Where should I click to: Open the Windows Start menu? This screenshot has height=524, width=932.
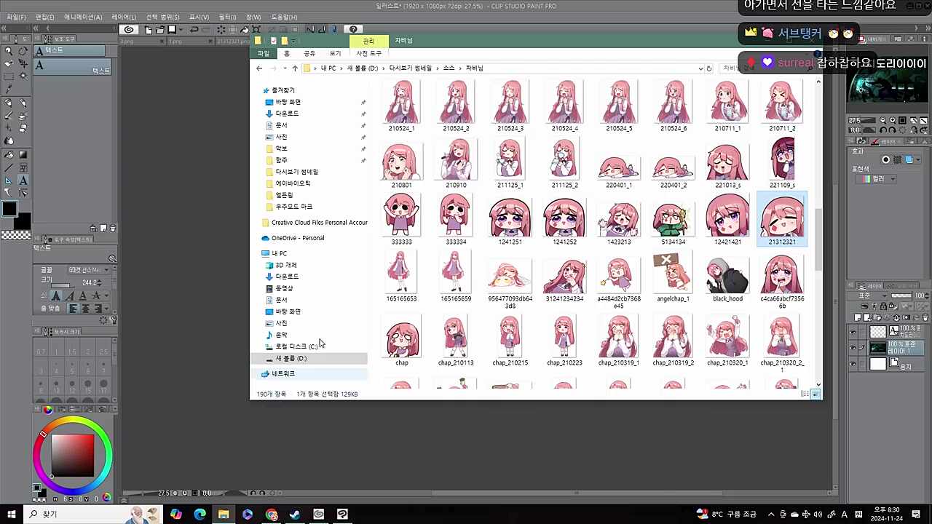[x=11, y=515]
